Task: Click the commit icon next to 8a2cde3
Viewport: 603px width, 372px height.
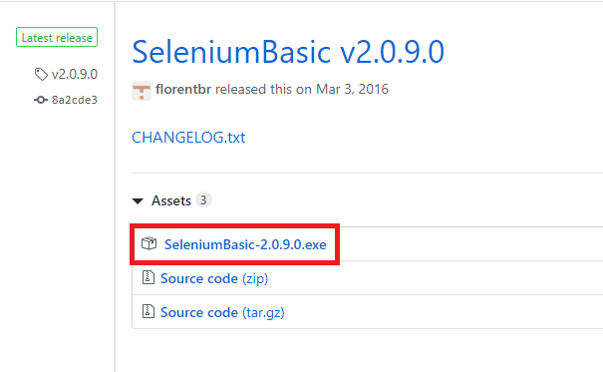Action: pyautogui.click(x=41, y=100)
